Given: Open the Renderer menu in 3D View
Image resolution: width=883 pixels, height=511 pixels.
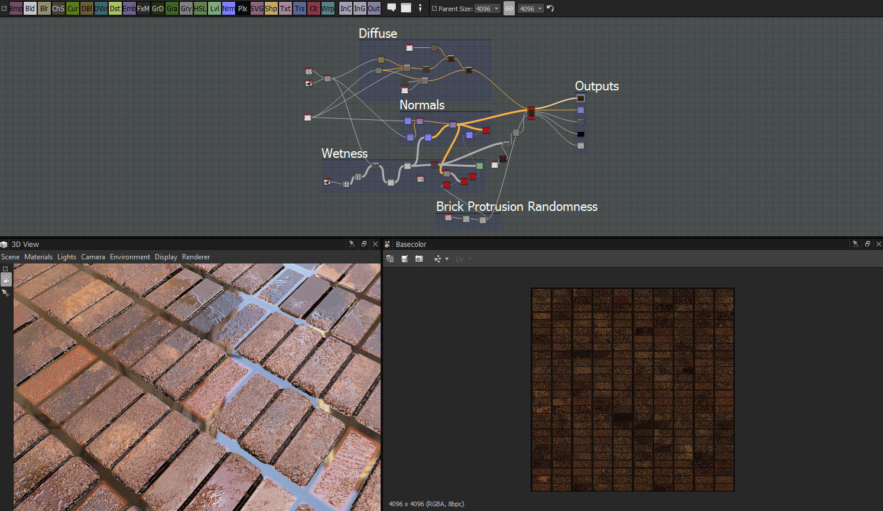Looking at the screenshot, I should click(196, 256).
